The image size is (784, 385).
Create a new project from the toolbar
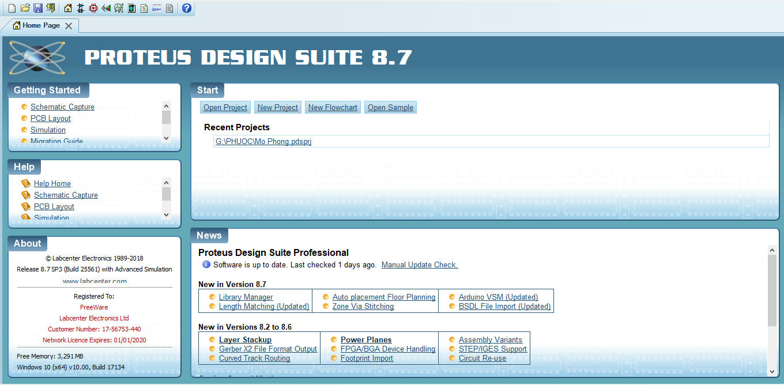click(12, 8)
